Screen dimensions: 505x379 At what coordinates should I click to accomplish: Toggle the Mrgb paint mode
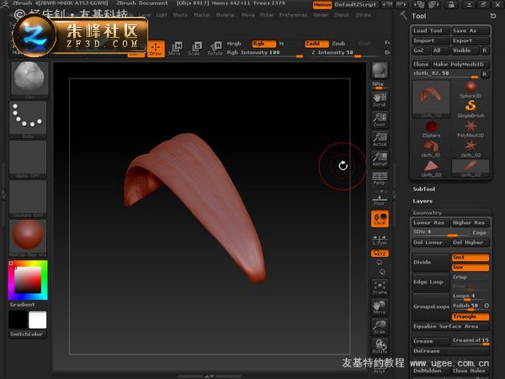(235, 44)
